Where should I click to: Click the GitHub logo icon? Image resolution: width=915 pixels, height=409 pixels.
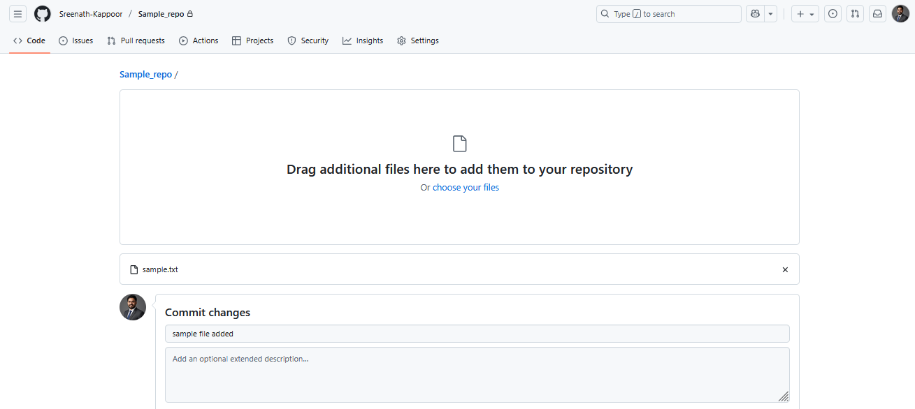tap(43, 14)
